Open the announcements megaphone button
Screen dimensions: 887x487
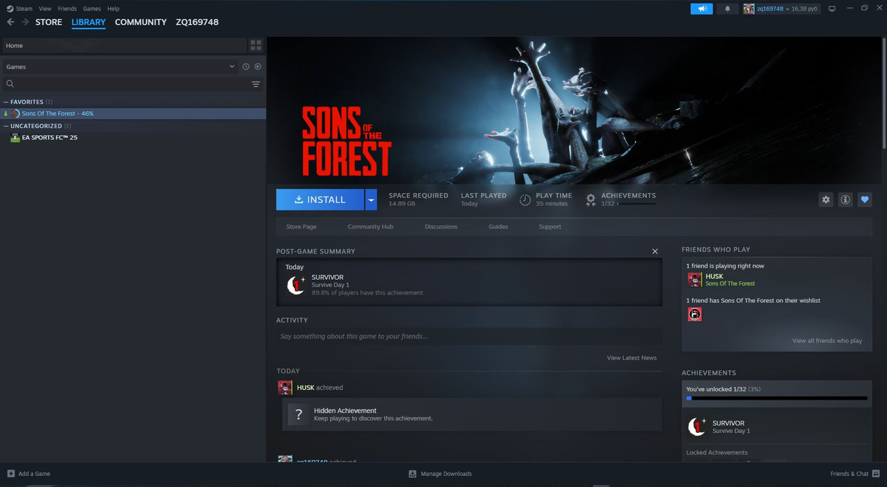701,8
